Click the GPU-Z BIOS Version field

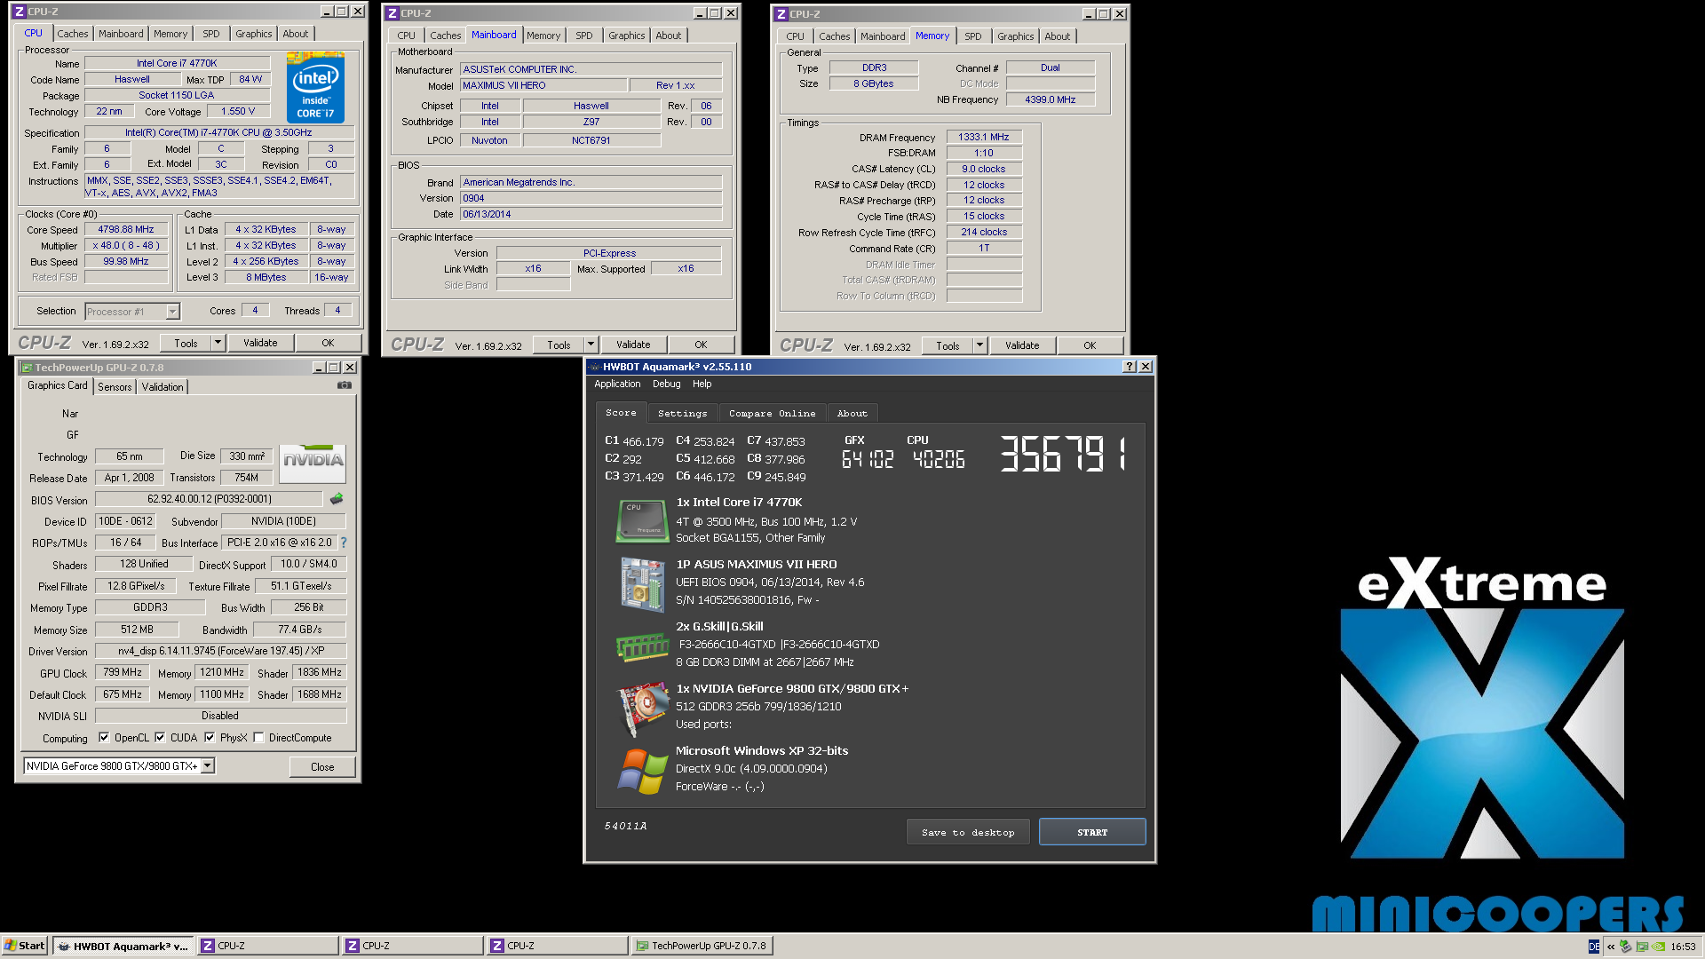[x=210, y=499]
